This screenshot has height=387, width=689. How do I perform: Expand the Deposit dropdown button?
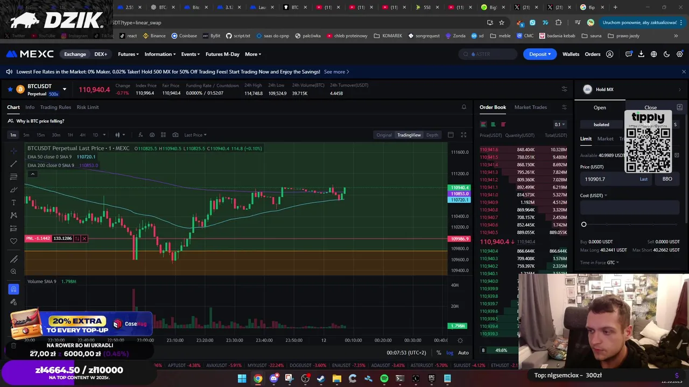pyautogui.click(x=540, y=54)
